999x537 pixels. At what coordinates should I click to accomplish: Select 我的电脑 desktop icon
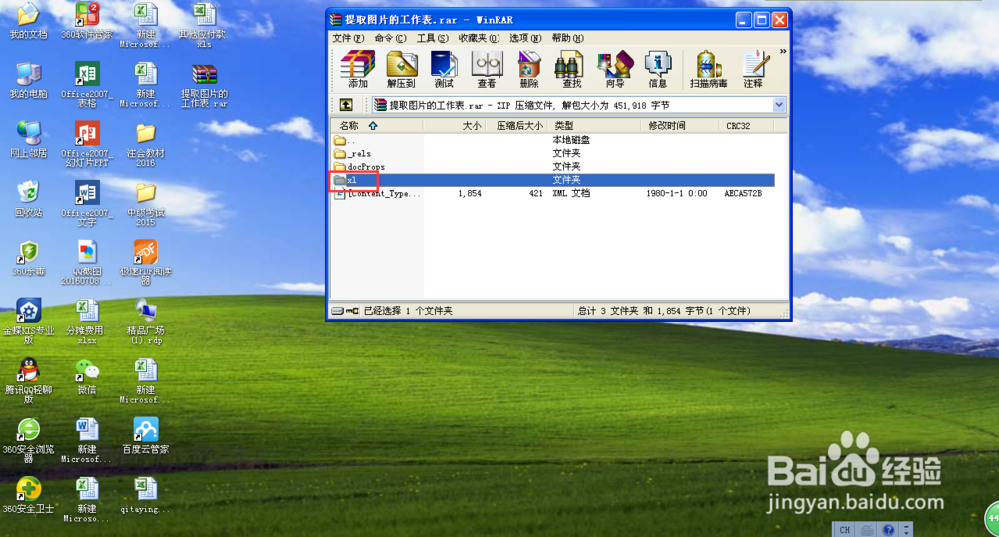(x=28, y=80)
